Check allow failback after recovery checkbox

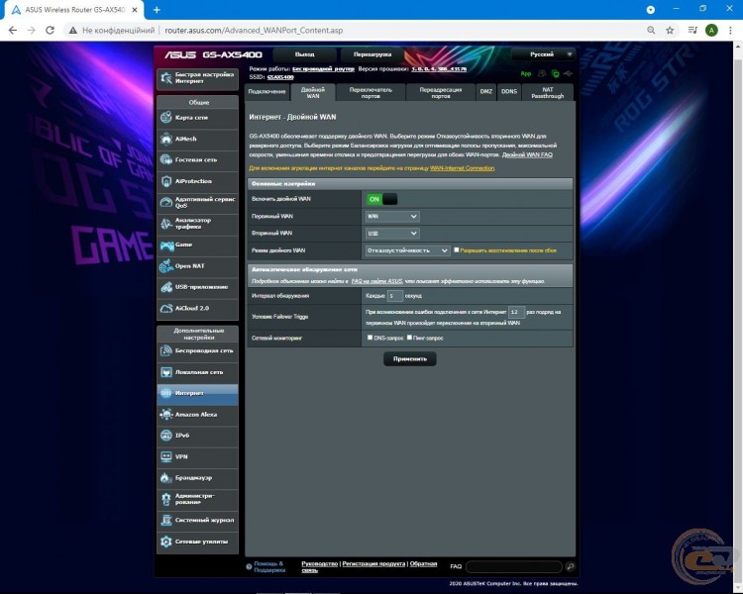(x=457, y=249)
